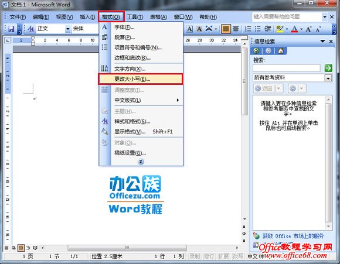340x264 pixels.
Task: Switch to Web layout view icon
Action: click(13, 248)
